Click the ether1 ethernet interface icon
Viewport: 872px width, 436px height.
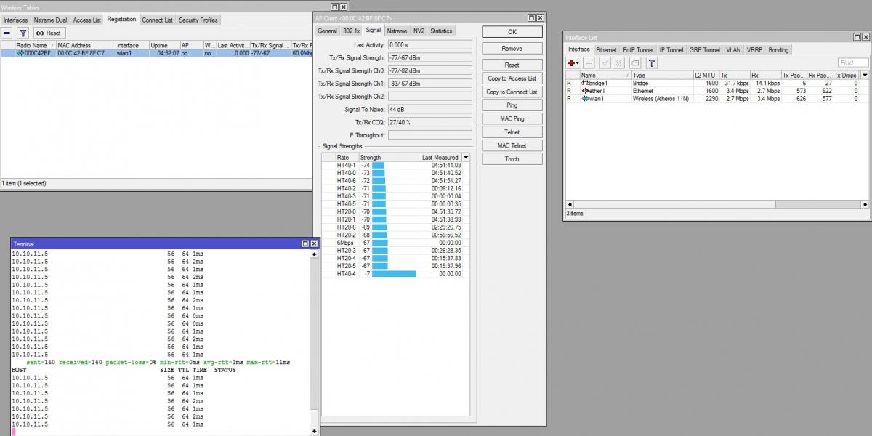[x=585, y=91]
